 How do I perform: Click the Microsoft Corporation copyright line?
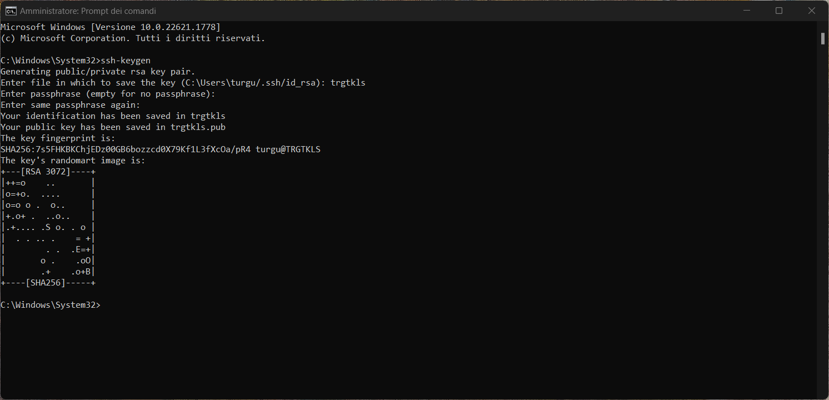tap(133, 38)
